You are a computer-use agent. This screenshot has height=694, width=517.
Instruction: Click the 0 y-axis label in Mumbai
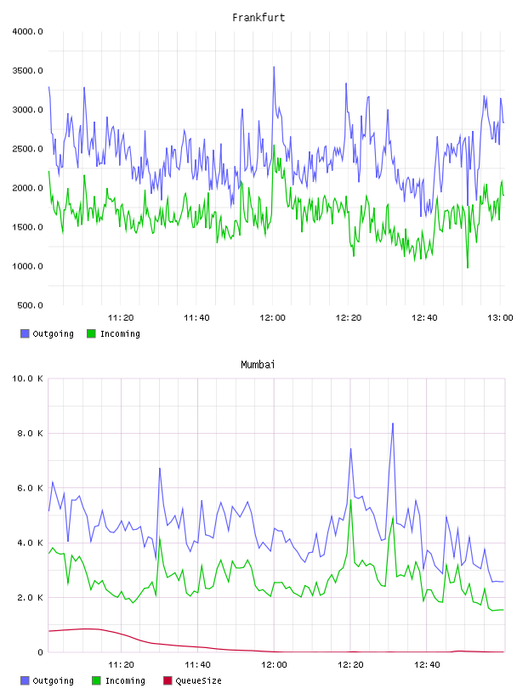pyautogui.click(x=40, y=652)
